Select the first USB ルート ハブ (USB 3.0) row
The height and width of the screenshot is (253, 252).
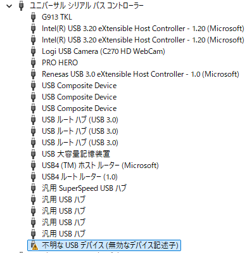pyautogui.click(x=80, y=120)
